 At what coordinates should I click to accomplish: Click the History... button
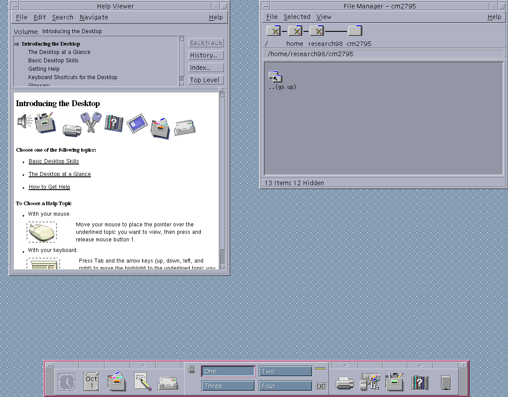[206, 55]
